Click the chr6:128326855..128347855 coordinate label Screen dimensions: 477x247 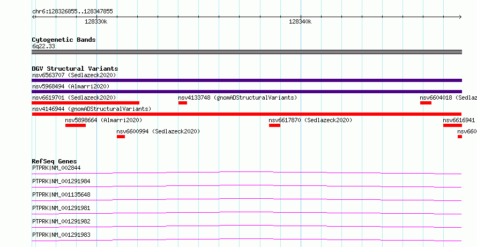click(72, 12)
